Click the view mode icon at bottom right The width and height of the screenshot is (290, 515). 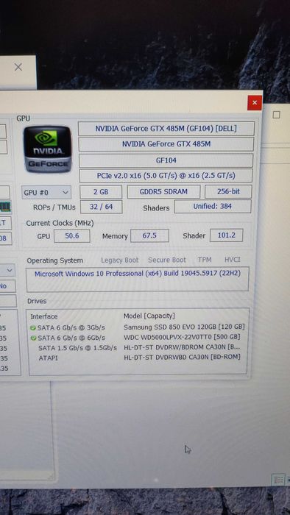(x=277, y=480)
